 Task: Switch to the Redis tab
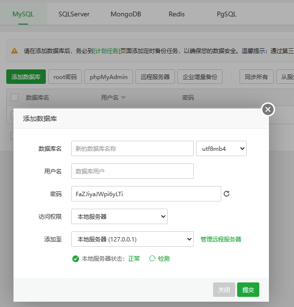pos(177,14)
